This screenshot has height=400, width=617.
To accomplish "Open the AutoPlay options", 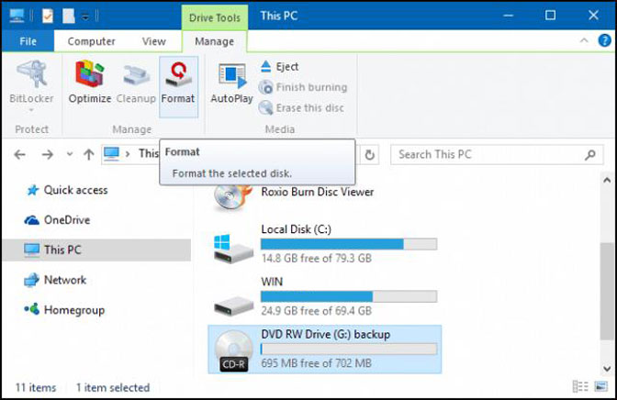I will [231, 83].
